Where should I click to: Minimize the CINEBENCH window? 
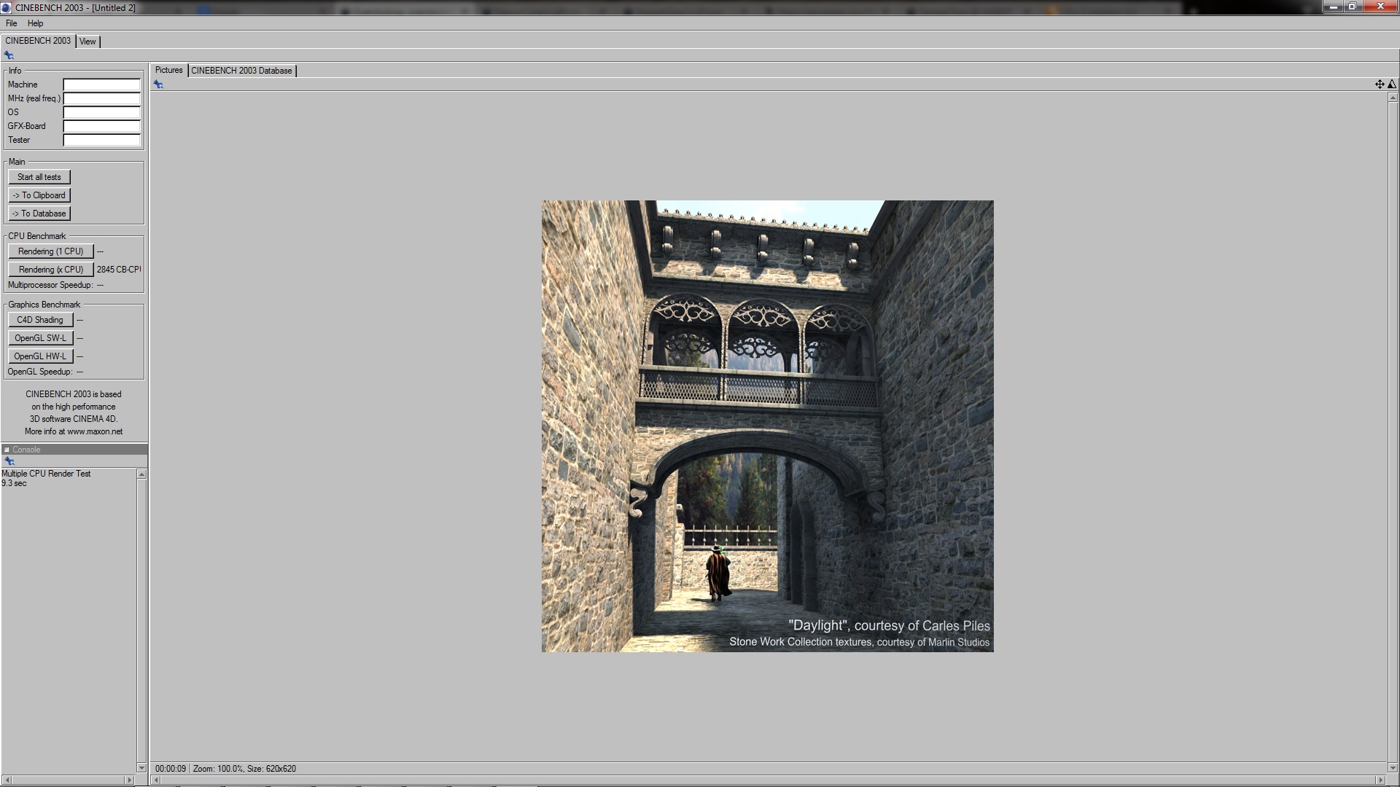1333,7
